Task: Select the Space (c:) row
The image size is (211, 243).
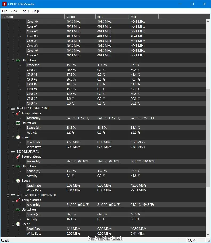Action: pos(116,171)
